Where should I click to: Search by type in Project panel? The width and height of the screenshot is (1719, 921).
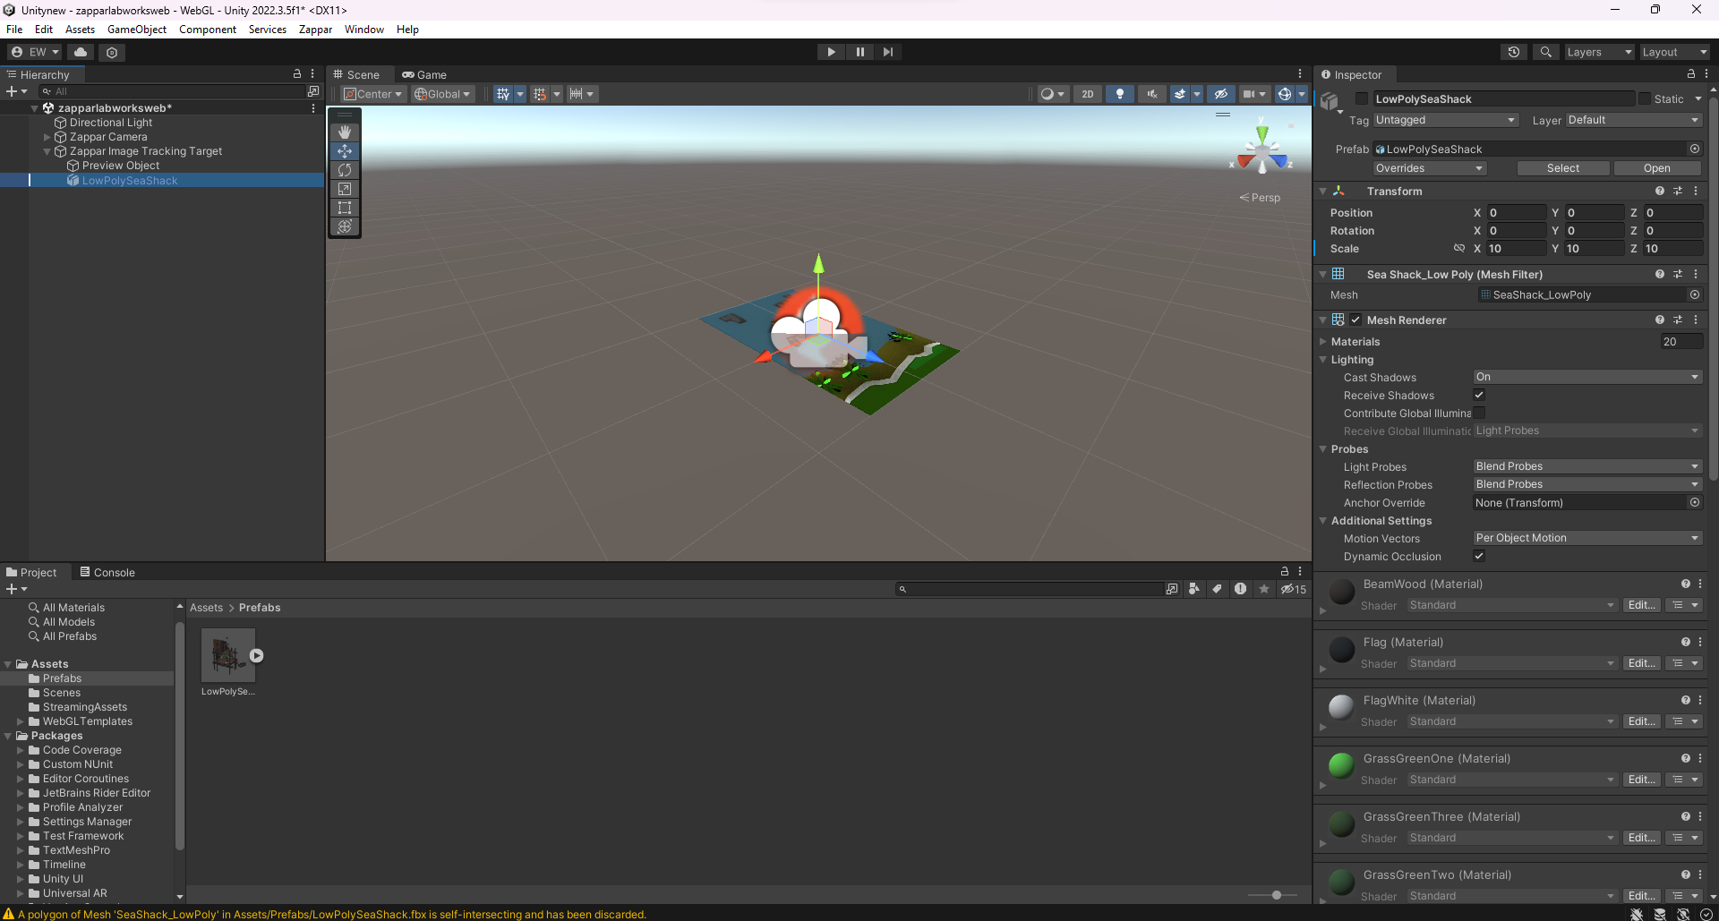[1193, 588]
